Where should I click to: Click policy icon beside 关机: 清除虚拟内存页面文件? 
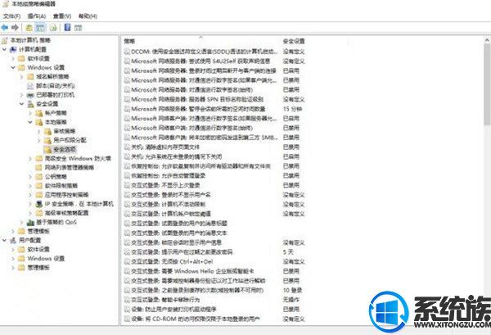pyautogui.click(x=127, y=147)
